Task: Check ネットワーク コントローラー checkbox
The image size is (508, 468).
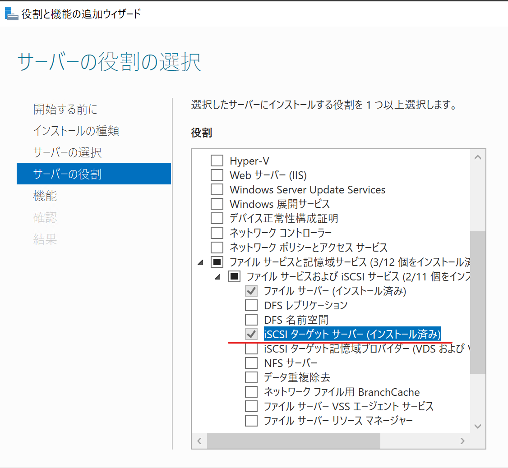Action: click(217, 233)
